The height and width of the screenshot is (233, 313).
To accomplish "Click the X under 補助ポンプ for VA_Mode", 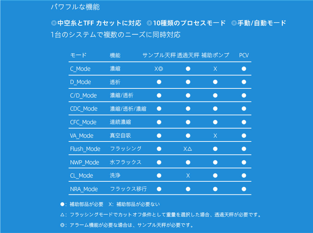I will pos(215,136).
